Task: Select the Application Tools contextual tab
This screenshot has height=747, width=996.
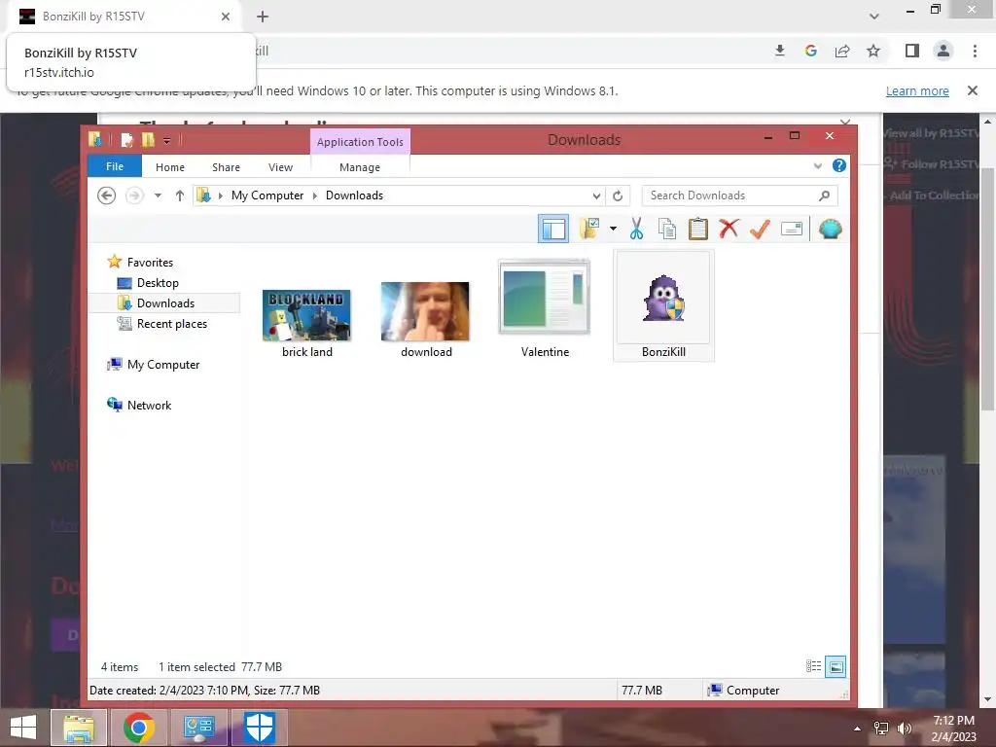Action: 360,142
